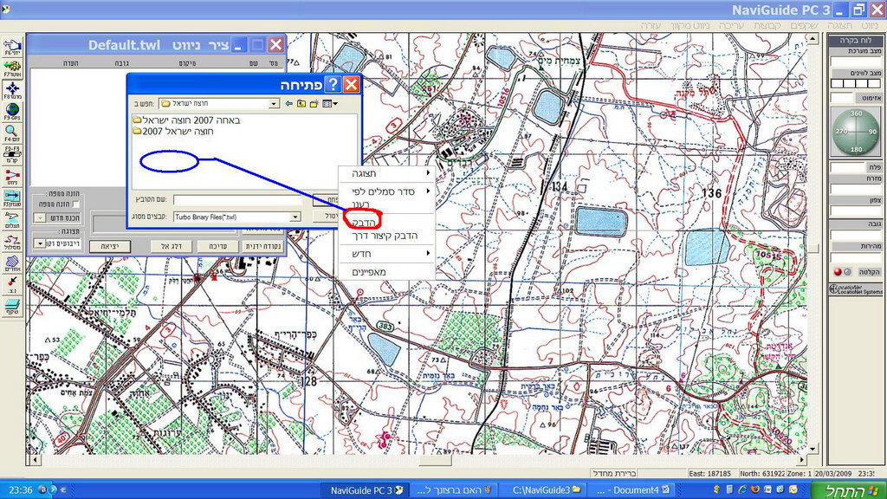This screenshot has height=499, width=887.
Task: Choose 'הדבק קיצור דרך' in context menu
Action: [385, 236]
